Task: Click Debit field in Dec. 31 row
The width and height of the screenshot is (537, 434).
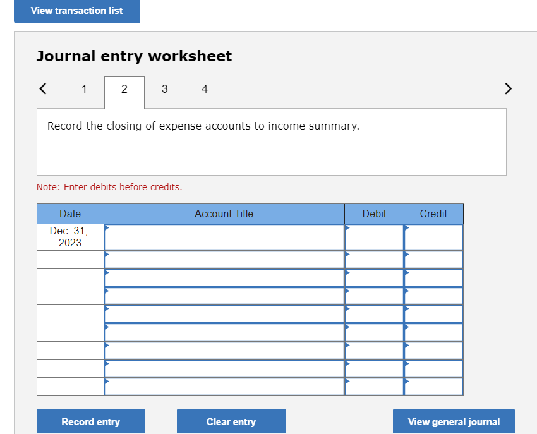Action: coord(375,237)
